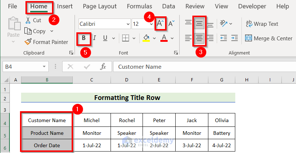Click the Copy icon
Viewport: 296px width, 153px height.
pyautogui.click(x=28, y=31)
